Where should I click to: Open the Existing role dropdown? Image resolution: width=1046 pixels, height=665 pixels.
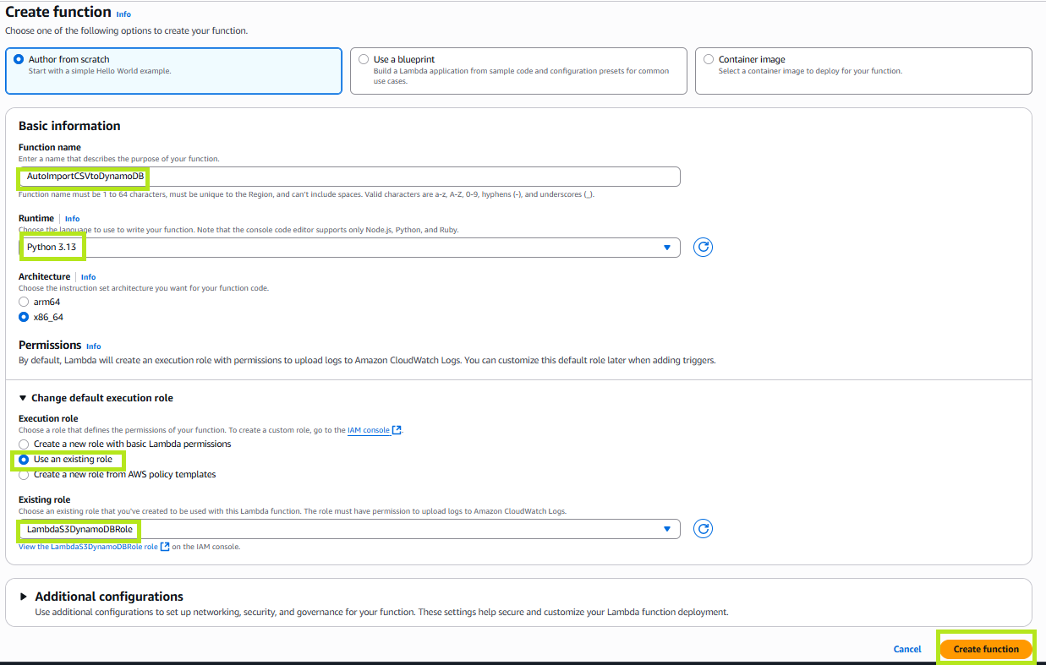tap(348, 529)
